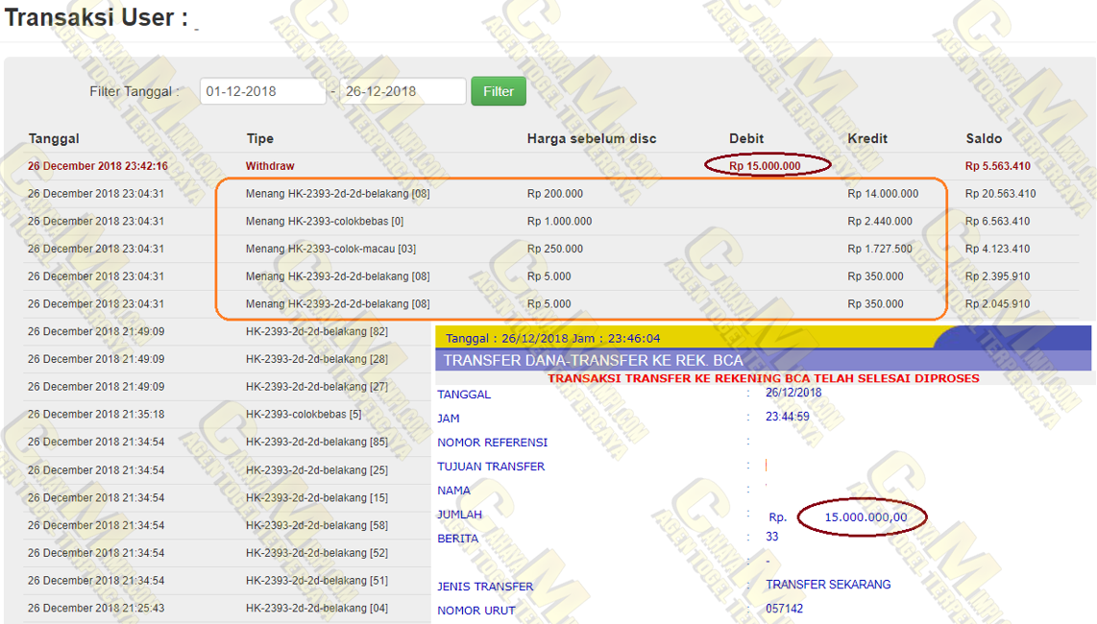Click the start date field 01-12-2018
Viewport: 1097px width, 624px height.
coord(262,91)
